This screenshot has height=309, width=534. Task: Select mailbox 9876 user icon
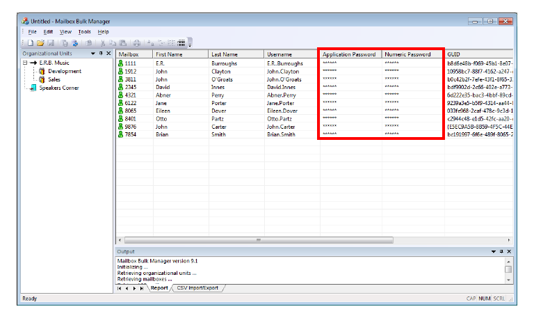click(x=120, y=127)
